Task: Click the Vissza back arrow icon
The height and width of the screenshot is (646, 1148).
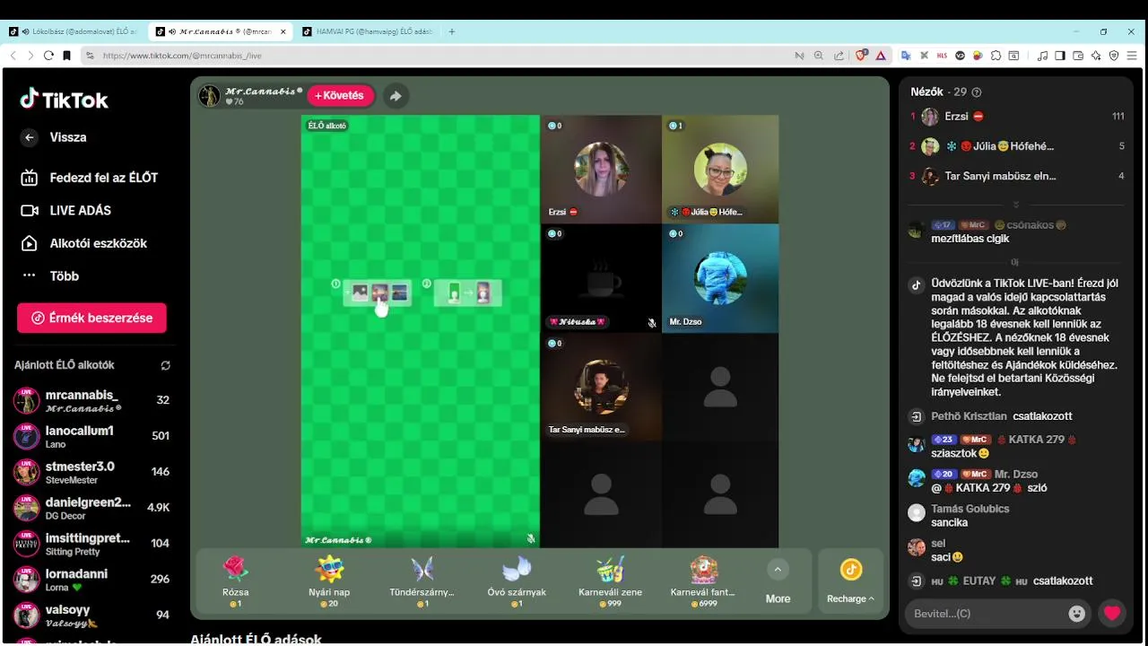Action: [x=30, y=137]
